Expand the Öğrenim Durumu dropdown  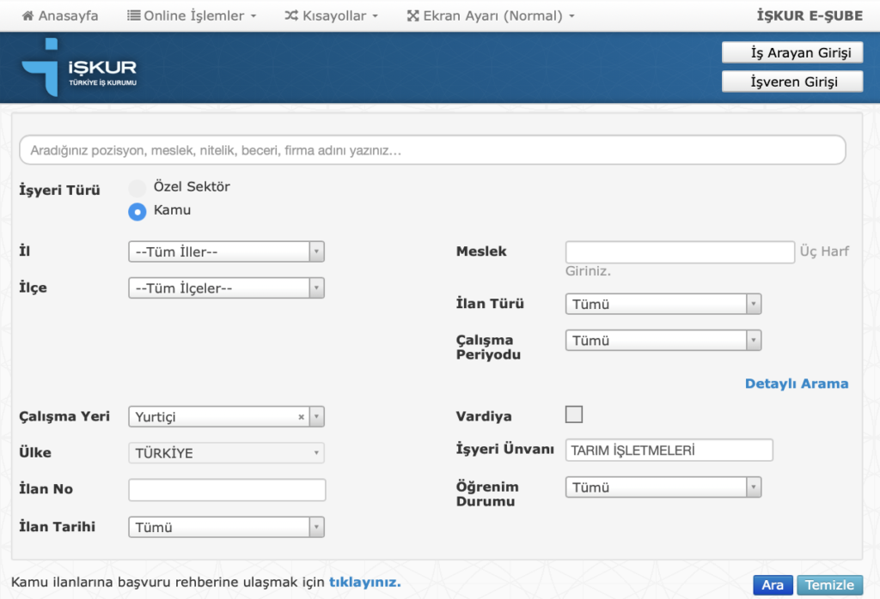coord(663,487)
